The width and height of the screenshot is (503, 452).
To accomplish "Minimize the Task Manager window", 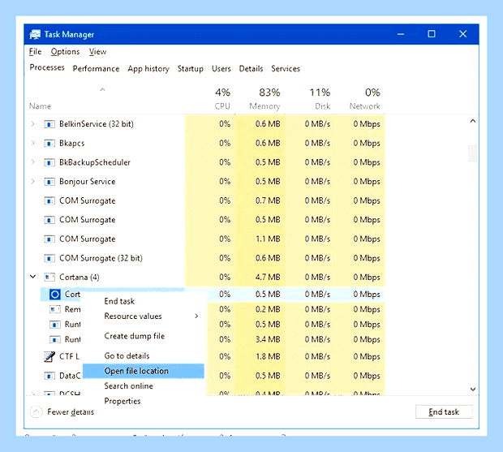I will tap(401, 34).
